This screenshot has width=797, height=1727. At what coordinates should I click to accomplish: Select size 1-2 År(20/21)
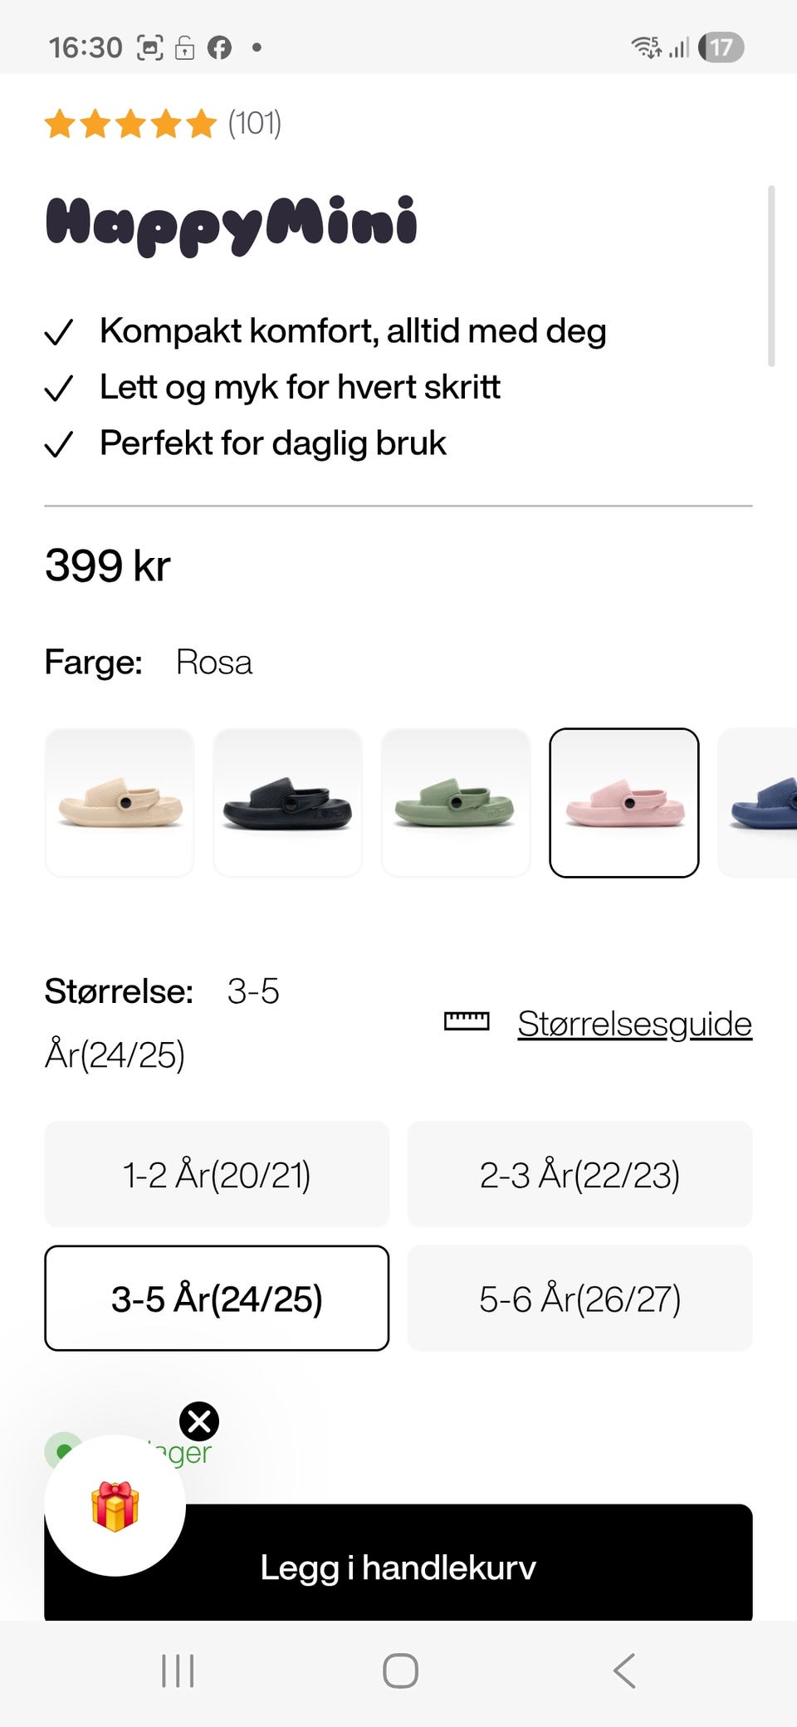tap(217, 1174)
